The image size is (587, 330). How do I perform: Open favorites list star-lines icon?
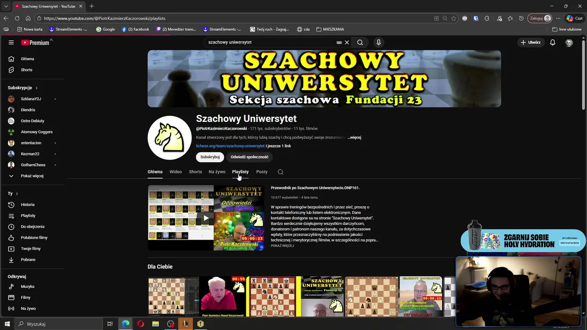point(510,18)
